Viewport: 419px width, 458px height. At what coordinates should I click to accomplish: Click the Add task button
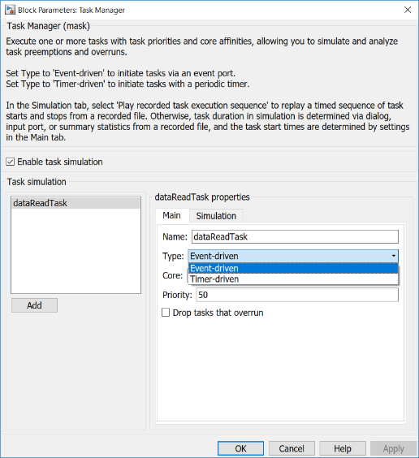click(34, 305)
